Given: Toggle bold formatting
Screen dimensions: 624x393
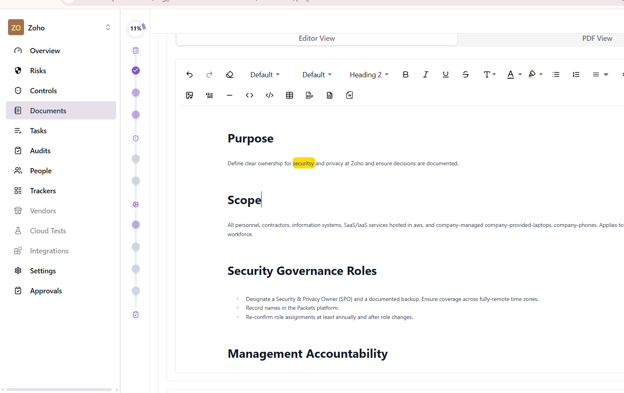Looking at the screenshot, I should coord(406,74).
